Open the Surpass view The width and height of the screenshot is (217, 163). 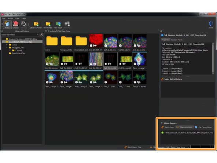click(x=15, y=25)
